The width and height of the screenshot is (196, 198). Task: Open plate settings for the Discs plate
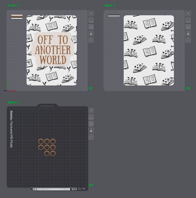coord(91,137)
